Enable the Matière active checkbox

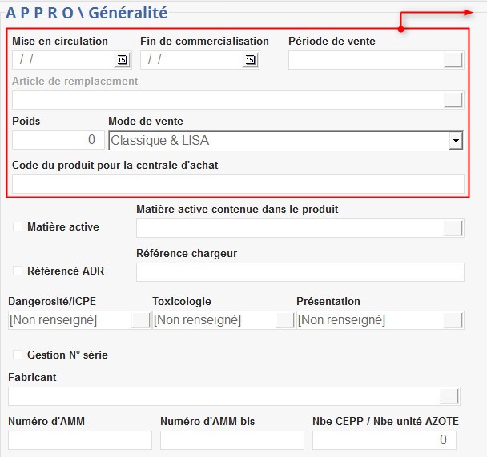(18, 227)
